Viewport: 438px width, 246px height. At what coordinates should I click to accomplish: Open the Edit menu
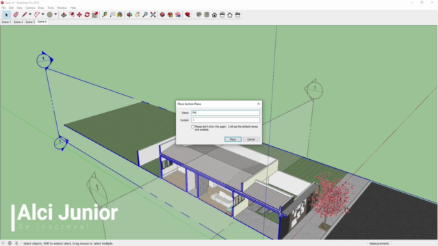point(11,8)
